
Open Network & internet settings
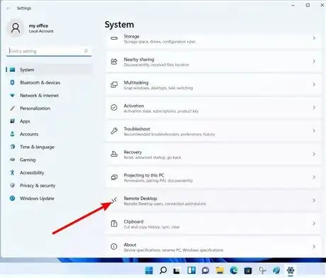pos(49,96)
